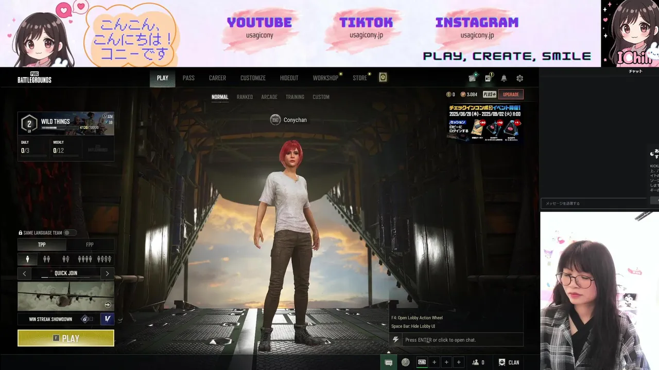Switch to TPP perspective
This screenshot has width=659, height=370.
coord(42,245)
